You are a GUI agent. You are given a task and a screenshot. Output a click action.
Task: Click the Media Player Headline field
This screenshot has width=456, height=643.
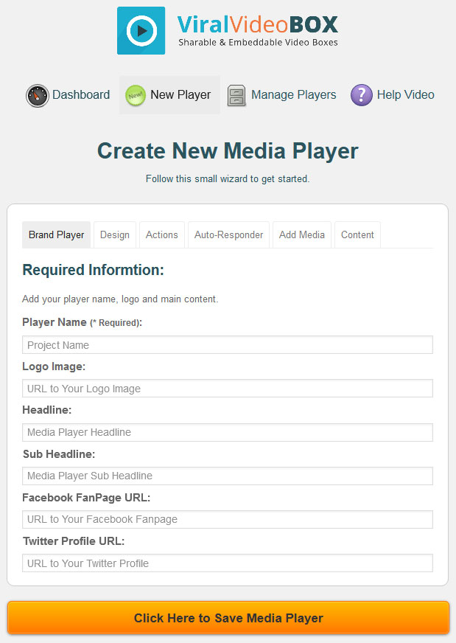click(228, 432)
